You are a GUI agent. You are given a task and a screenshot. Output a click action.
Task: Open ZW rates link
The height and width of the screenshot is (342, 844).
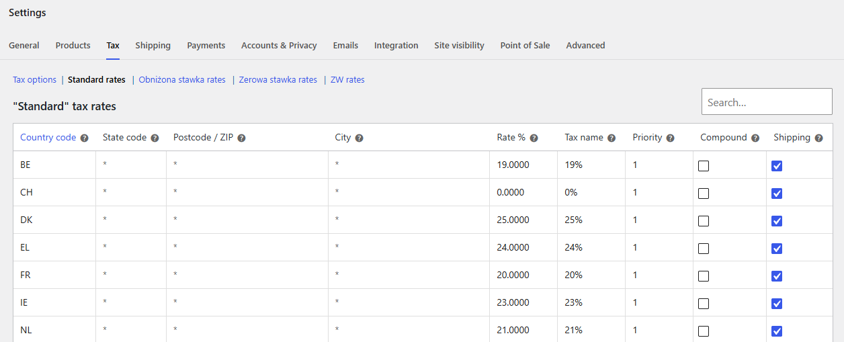point(347,80)
